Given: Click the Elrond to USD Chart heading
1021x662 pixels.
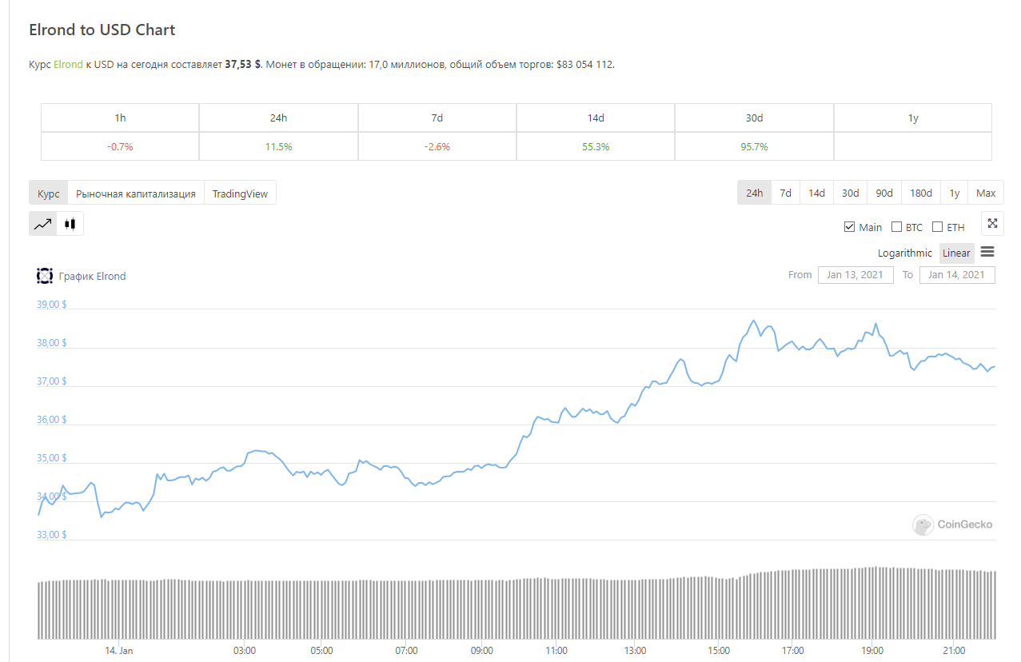Looking at the screenshot, I should (102, 30).
